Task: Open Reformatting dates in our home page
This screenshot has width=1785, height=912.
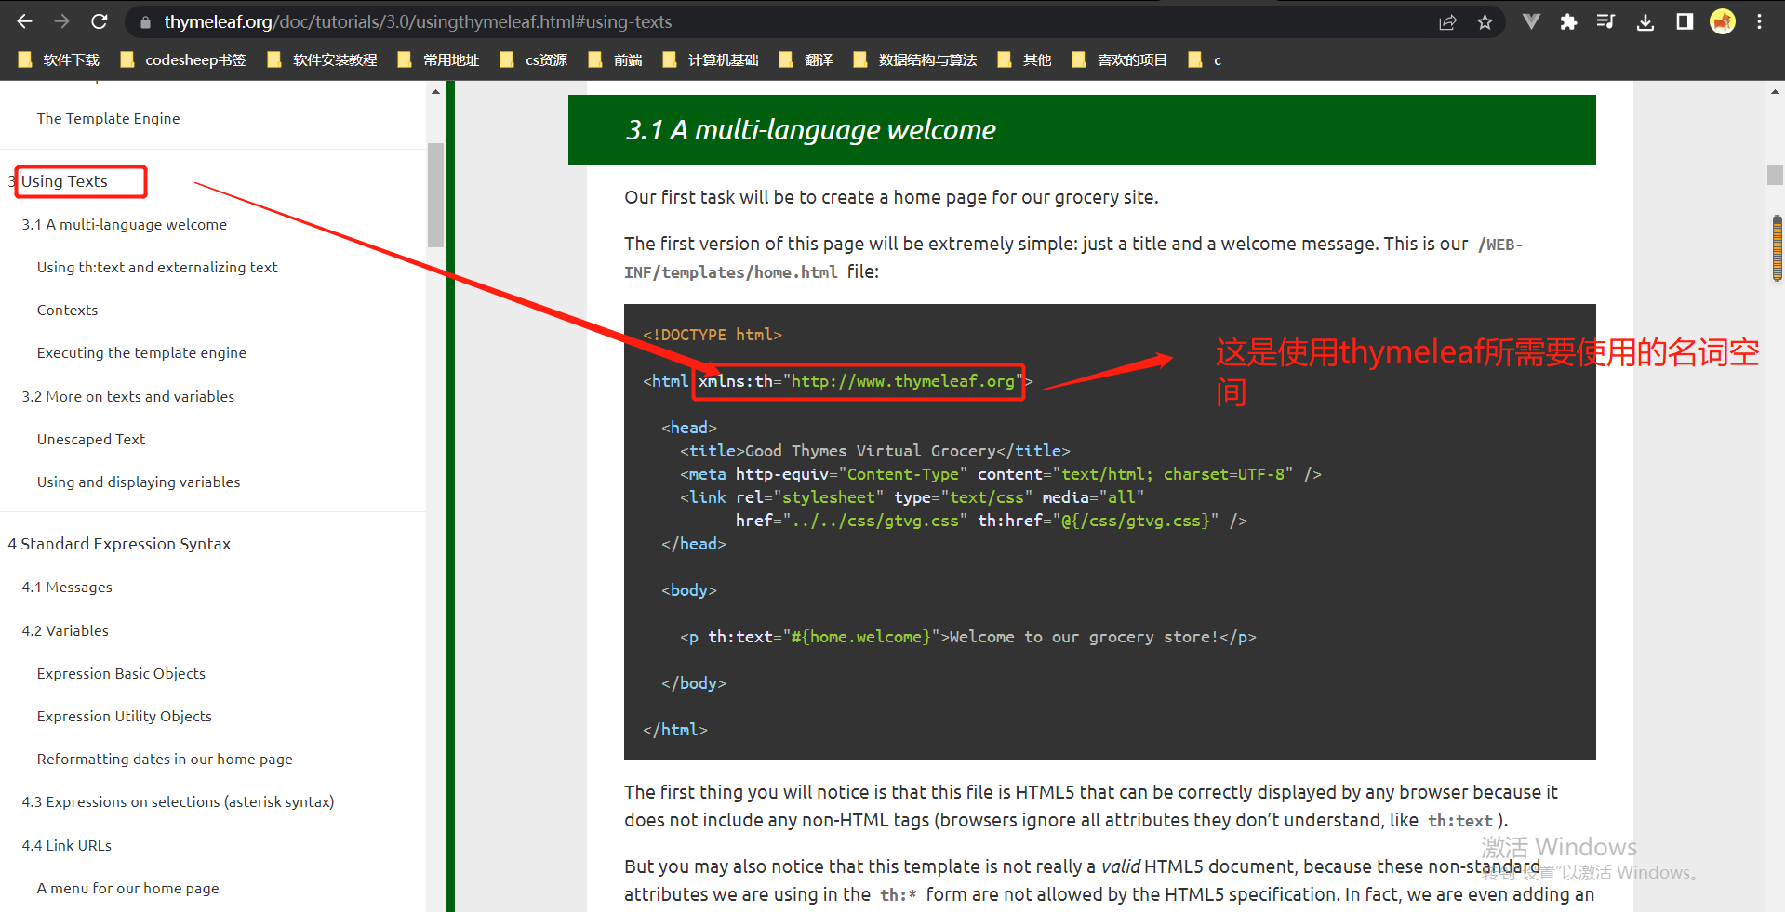Action: [x=165, y=759]
